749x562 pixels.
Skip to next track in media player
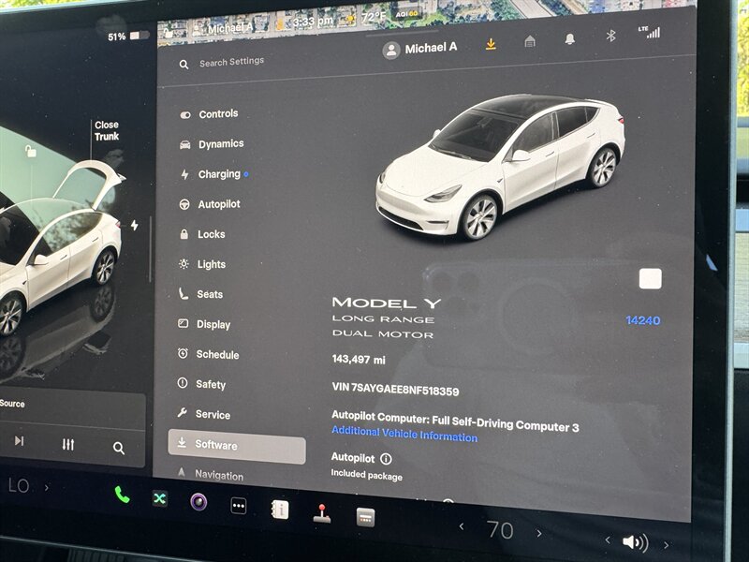pyautogui.click(x=19, y=440)
